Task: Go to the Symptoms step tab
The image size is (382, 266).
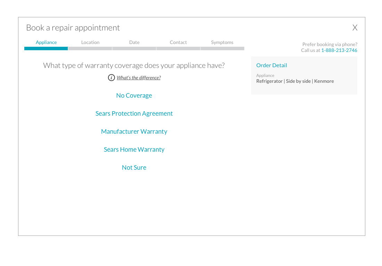Action: point(222,42)
